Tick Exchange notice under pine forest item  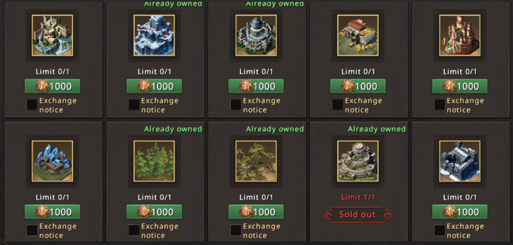134,230
